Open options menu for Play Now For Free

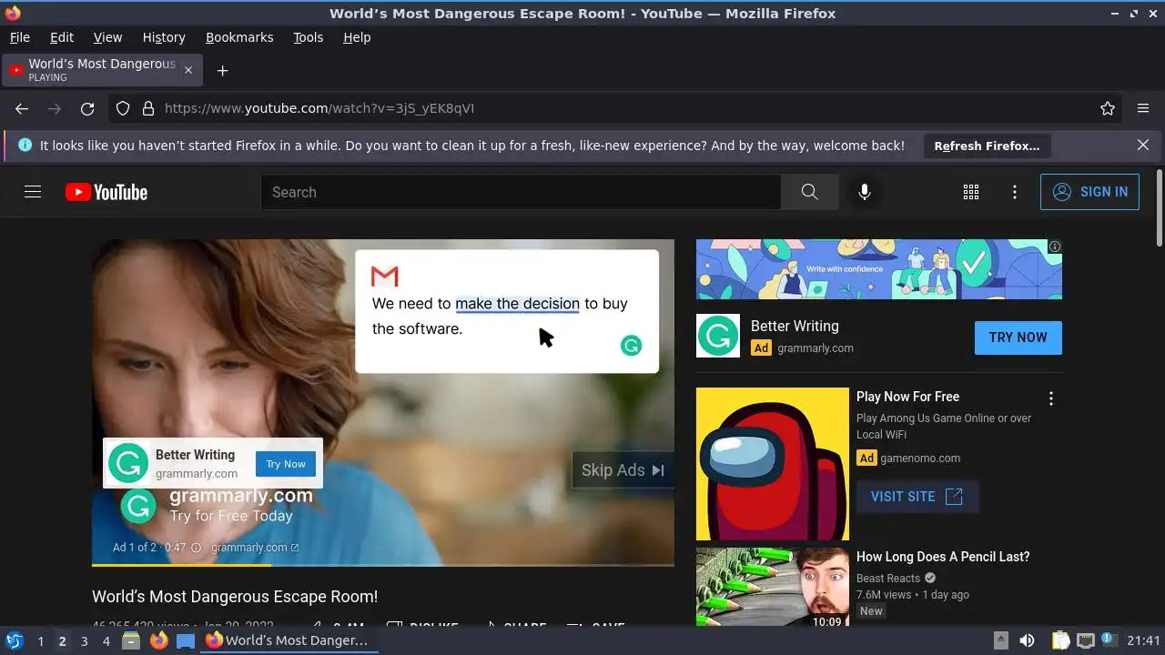[1051, 398]
